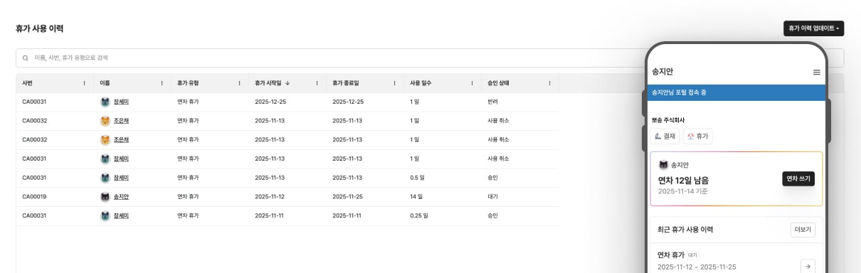Click the 더보기 button
Viewport: 861px width, 273px height.
pos(803,230)
